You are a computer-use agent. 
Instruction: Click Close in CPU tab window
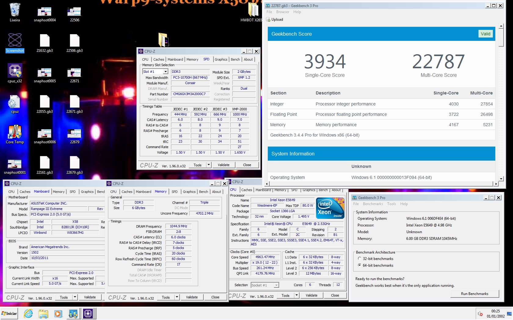pos(335,295)
